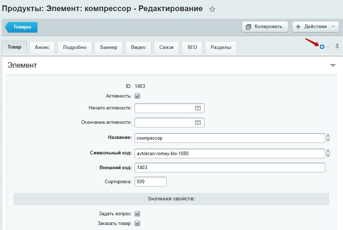Pin the tabs with pushpin icon
This screenshot has width=343, height=230.
(337, 46)
